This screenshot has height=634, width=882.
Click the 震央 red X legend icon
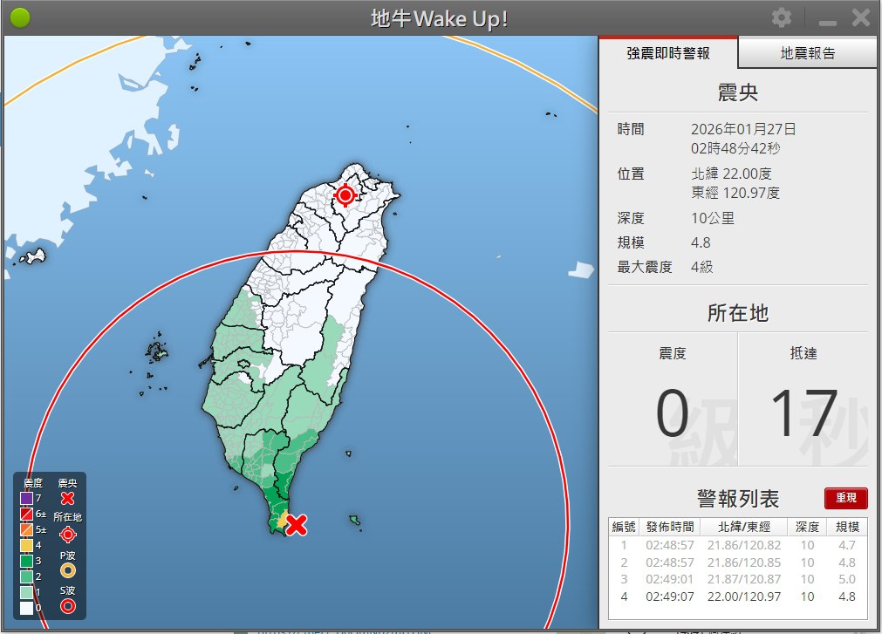[x=67, y=499]
